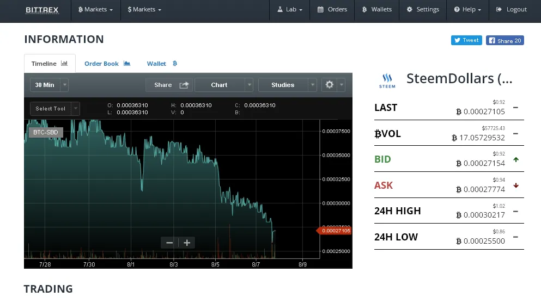The height and width of the screenshot is (303, 541).
Task: Click the 30 Min interval button
Action: pos(45,85)
